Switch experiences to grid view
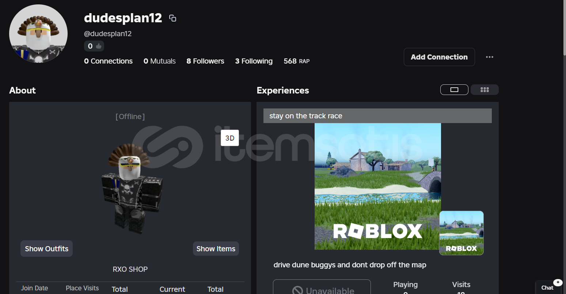This screenshot has width=566, height=294. [485, 89]
